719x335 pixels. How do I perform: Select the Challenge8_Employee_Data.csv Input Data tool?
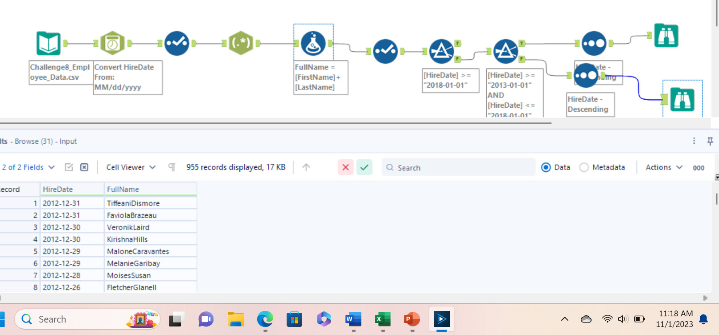coord(48,43)
